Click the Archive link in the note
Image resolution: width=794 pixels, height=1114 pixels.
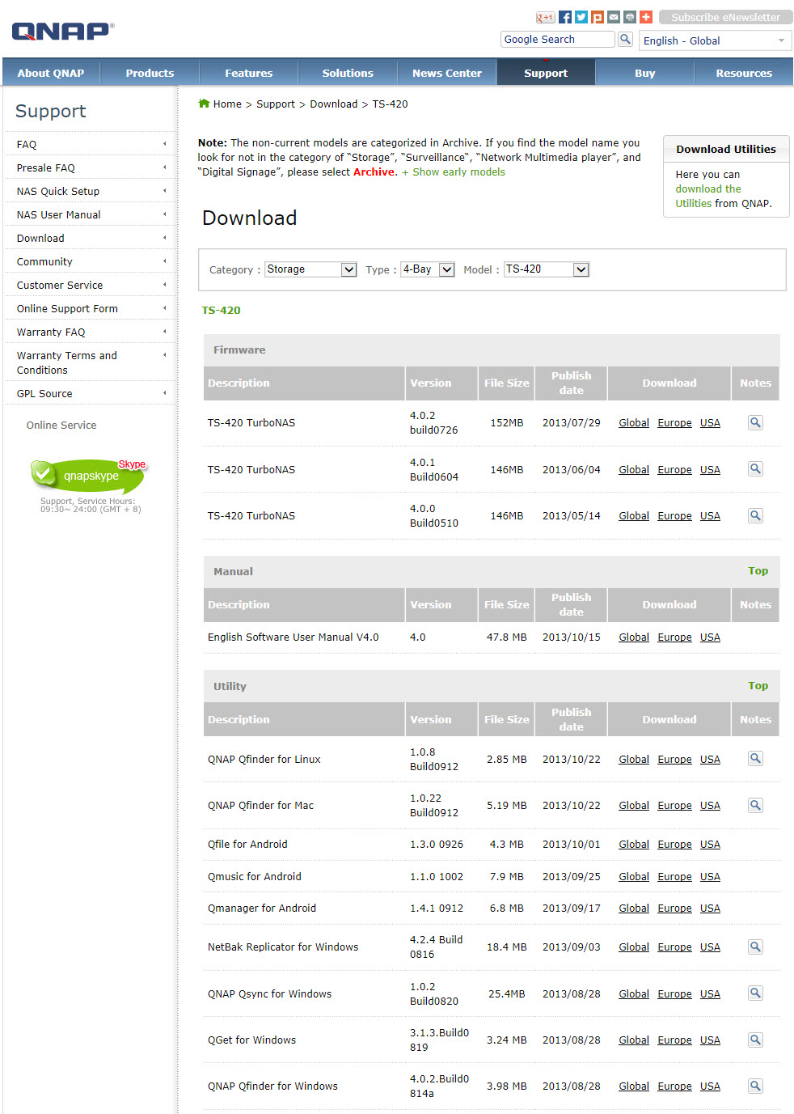(x=374, y=172)
